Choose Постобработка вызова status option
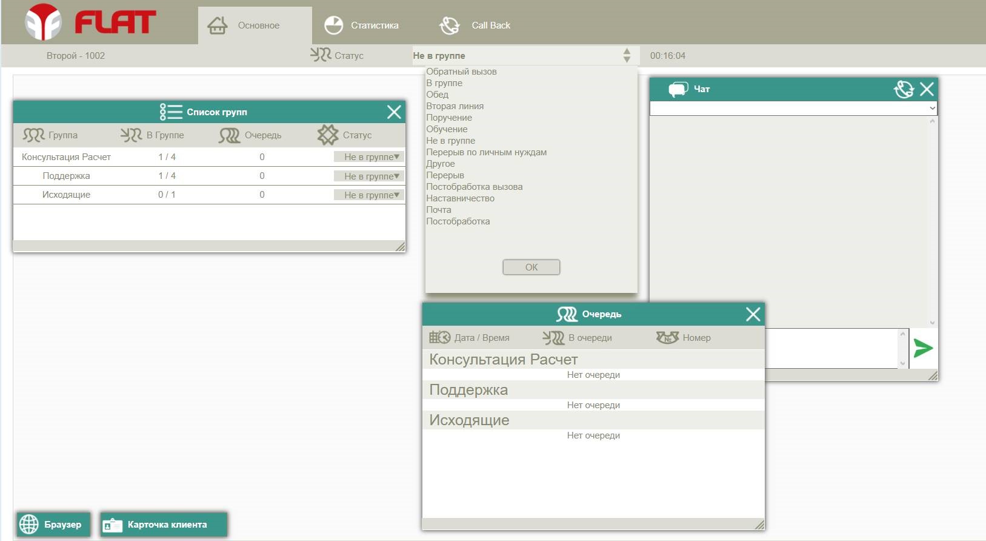 474,187
